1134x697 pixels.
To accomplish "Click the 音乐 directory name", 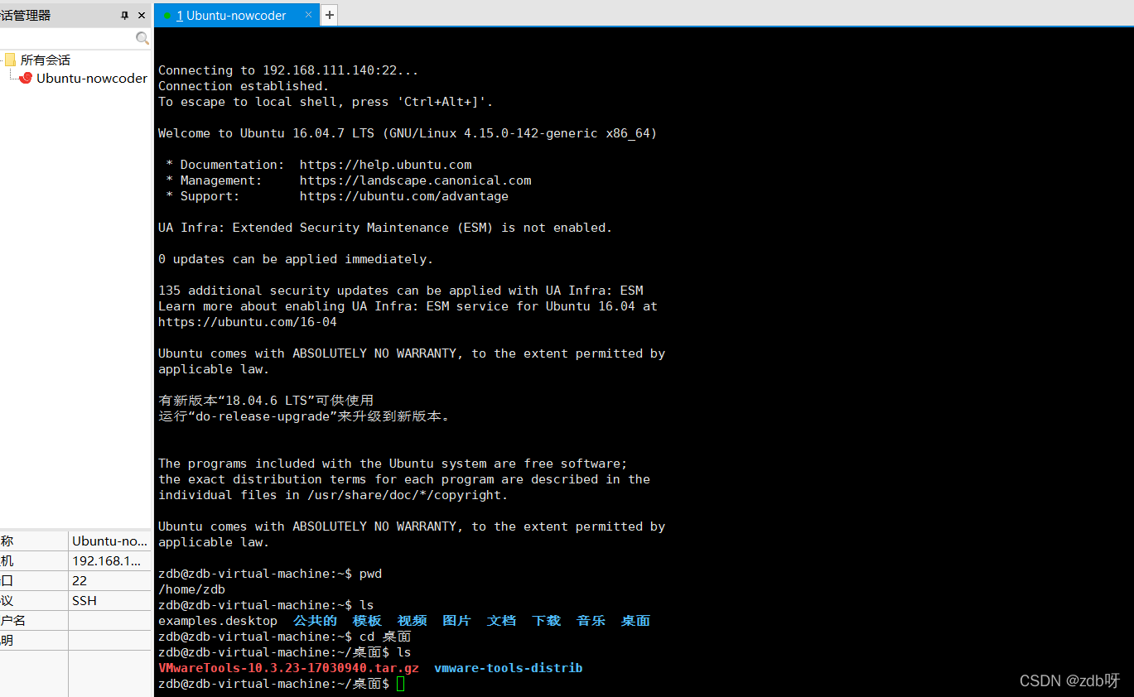I will (591, 621).
